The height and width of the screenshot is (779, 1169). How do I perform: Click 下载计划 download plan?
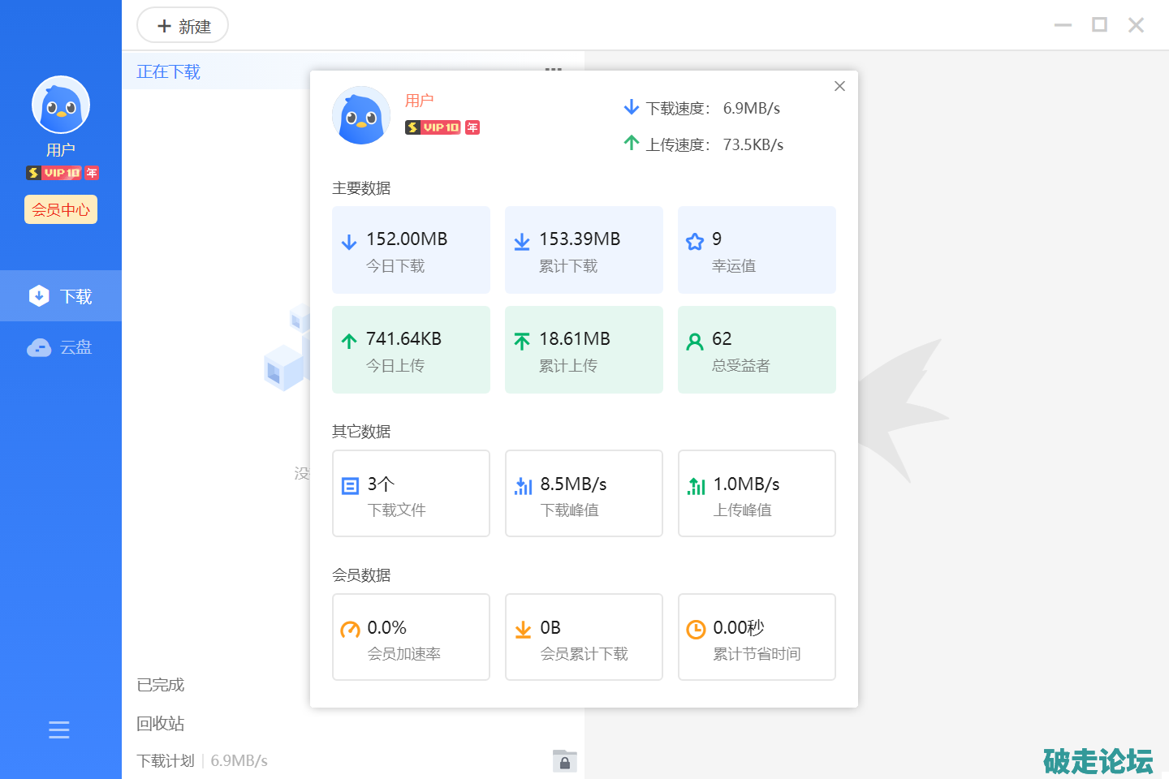point(166,760)
